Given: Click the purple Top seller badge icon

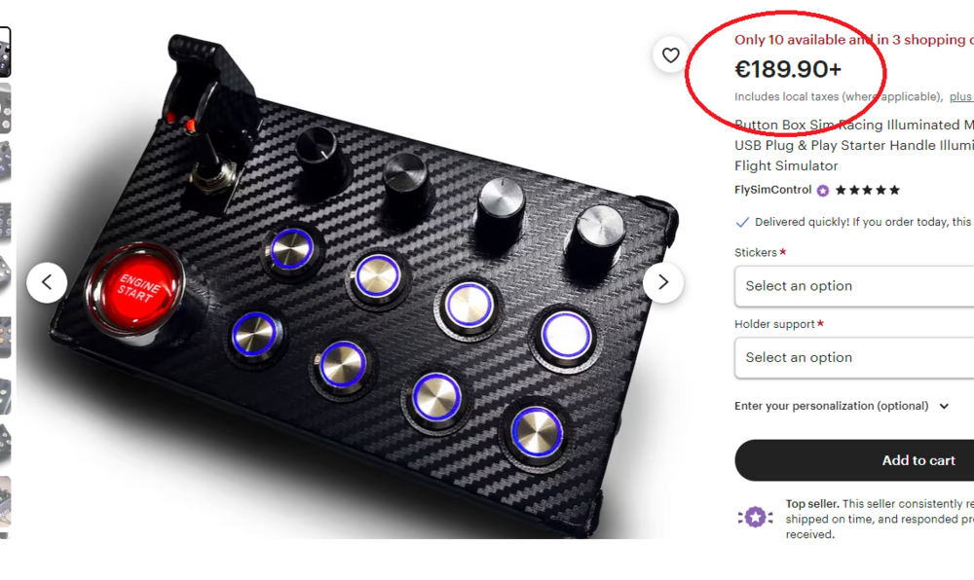Looking at the screenshot, I should click(755, 517).
